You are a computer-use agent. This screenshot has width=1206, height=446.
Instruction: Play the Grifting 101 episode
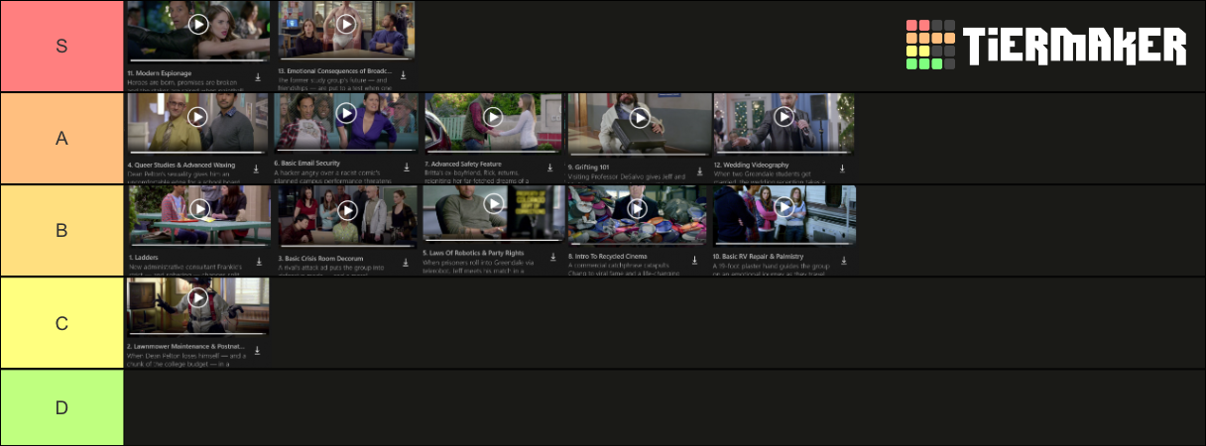(640, 118)
